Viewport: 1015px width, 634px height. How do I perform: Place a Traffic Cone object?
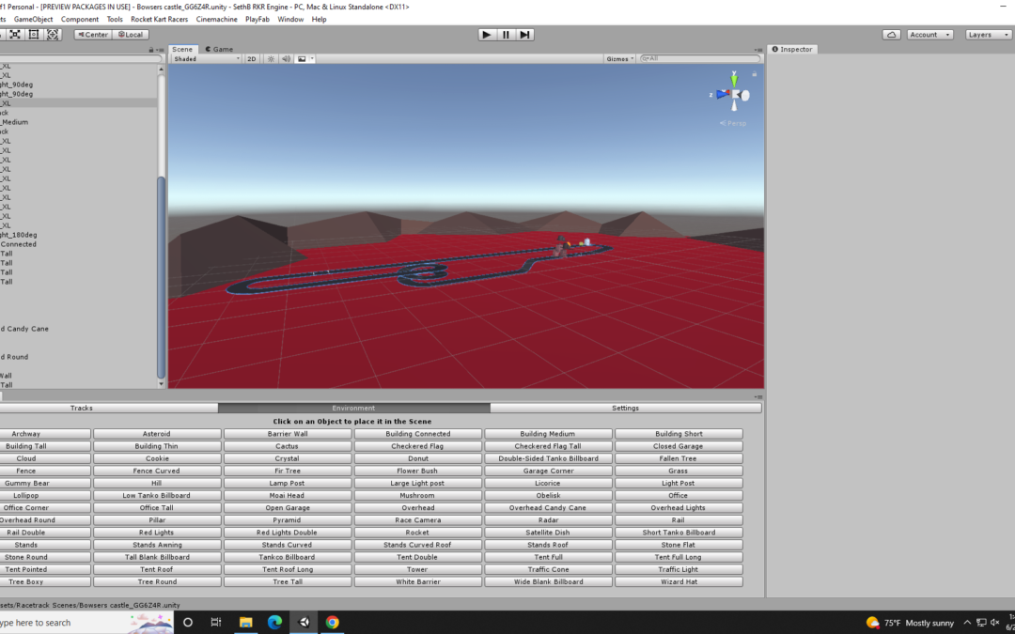[548, 570]
